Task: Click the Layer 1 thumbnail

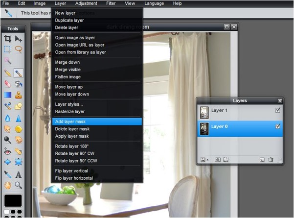Action: coord(204,113)
